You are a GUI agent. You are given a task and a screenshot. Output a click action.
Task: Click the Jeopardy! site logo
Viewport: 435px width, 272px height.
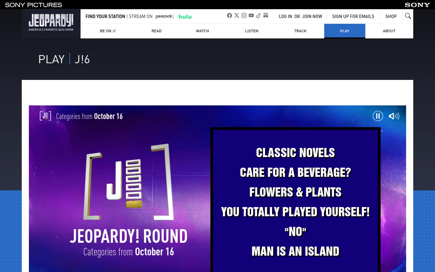51,22
